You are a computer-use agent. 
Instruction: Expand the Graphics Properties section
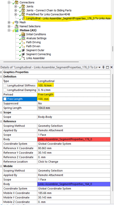1,72
